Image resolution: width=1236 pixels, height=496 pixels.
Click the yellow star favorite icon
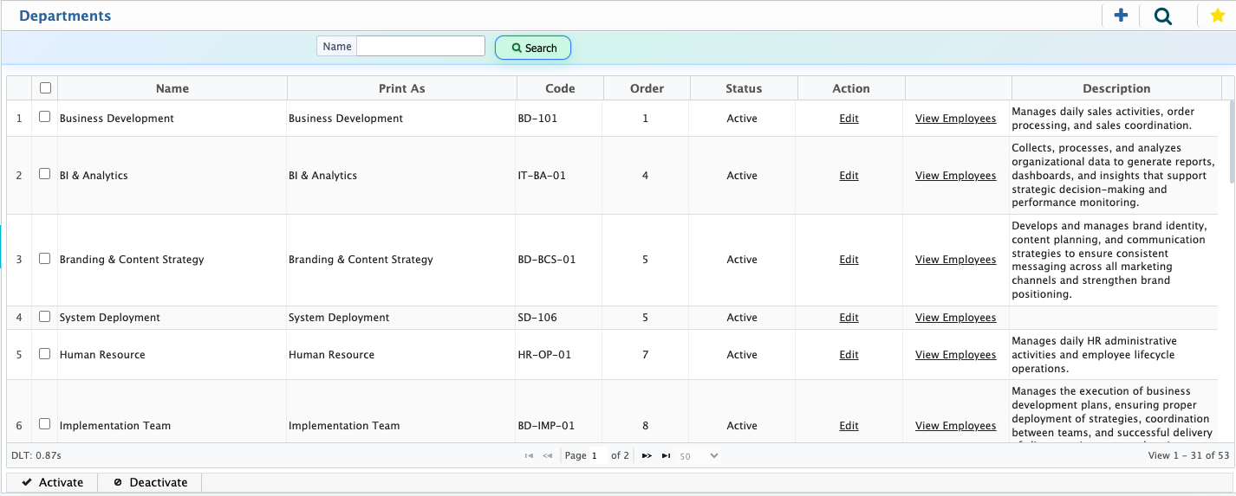pyautogui.click(x=1217, y=16)
